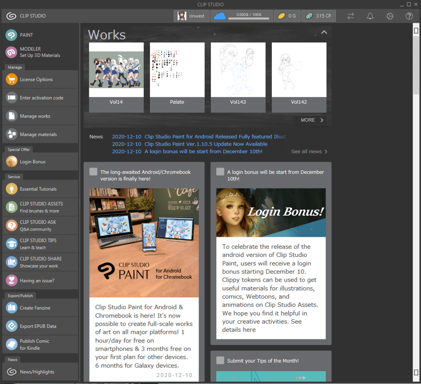This screenshot has width=421, height=384.
Task: Check the Android/Chromebook news checkbox
Action: pos(93,172)
